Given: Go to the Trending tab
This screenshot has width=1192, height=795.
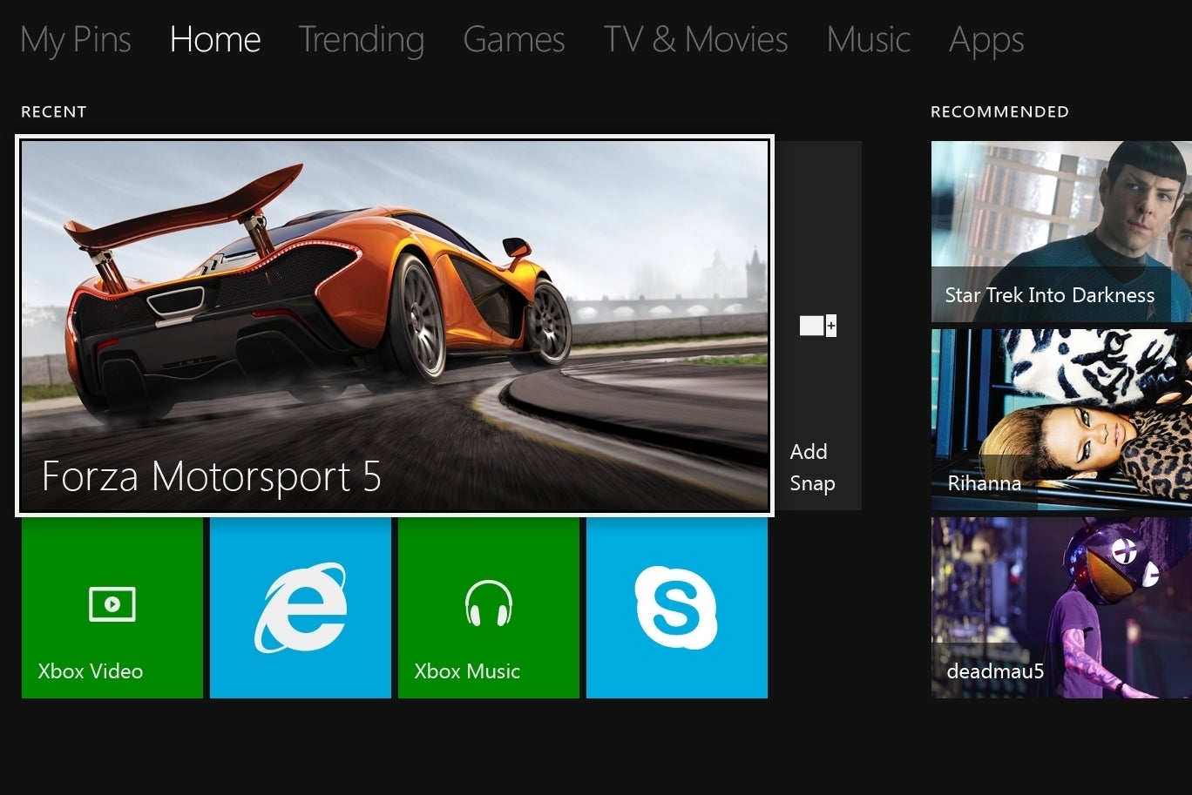Looking at the screenshot, I should click(362, 40).
